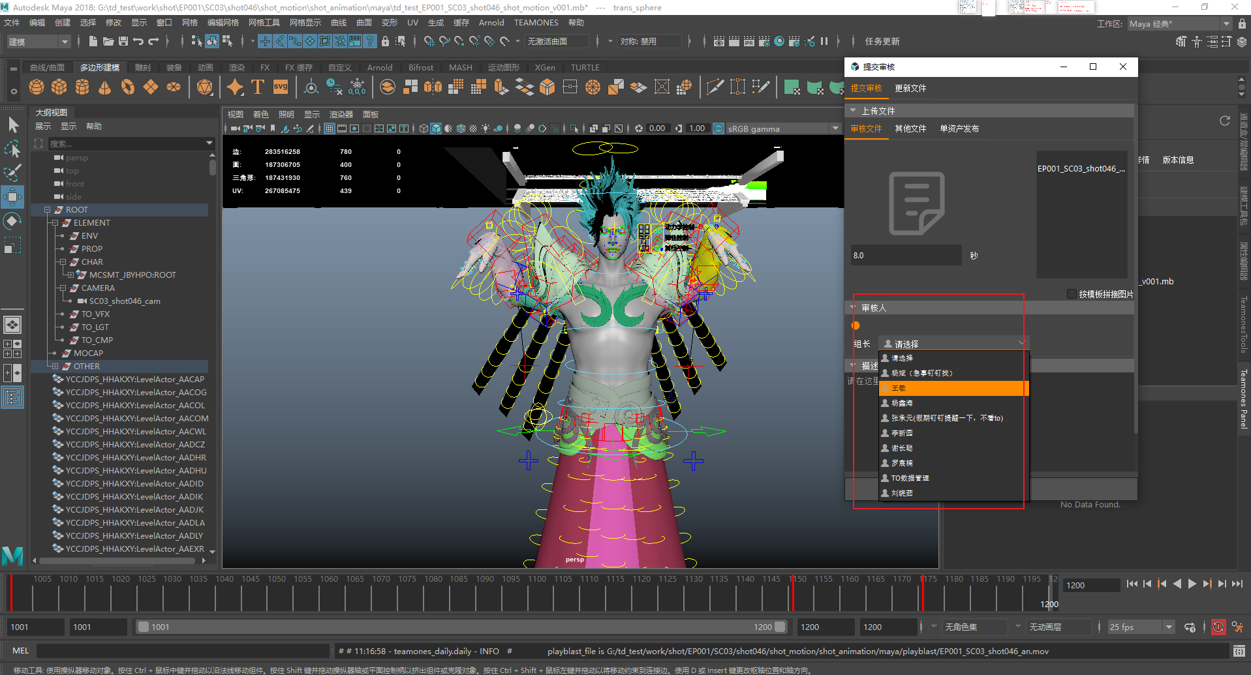The image size is (1251, 675).
Task: Choose the Move tool in toolbox
Action: coord(13,196)
